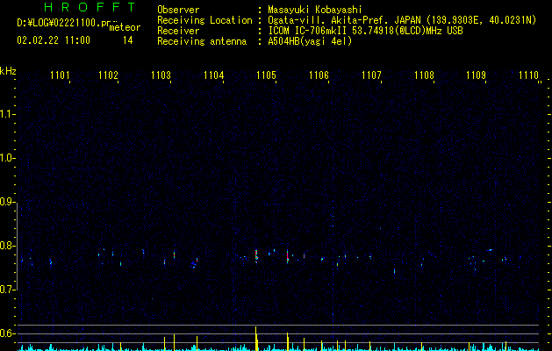Click the tallest yellow intensity spike near 1105
This screenshot has height=351, width=552.
point(256,339)
